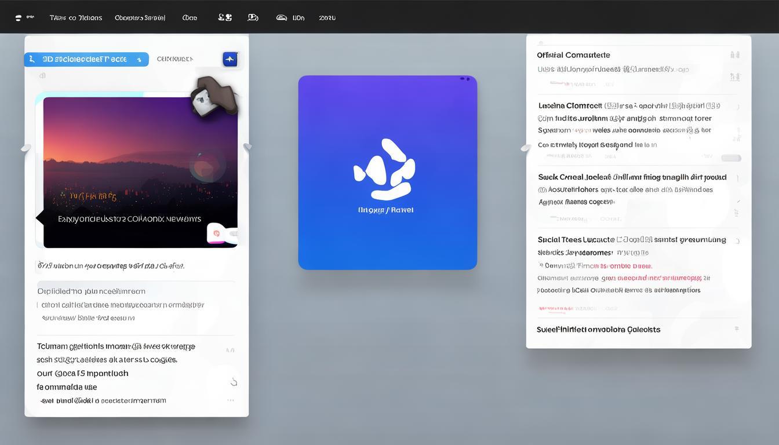Click the white logo on the purple tile
Image resolution: width=779 pixels, height=445 pixels.
(385, 170)
